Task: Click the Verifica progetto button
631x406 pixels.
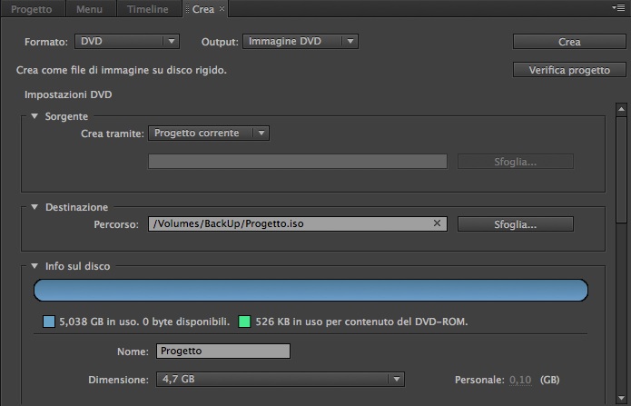Action: click(568, 70)
